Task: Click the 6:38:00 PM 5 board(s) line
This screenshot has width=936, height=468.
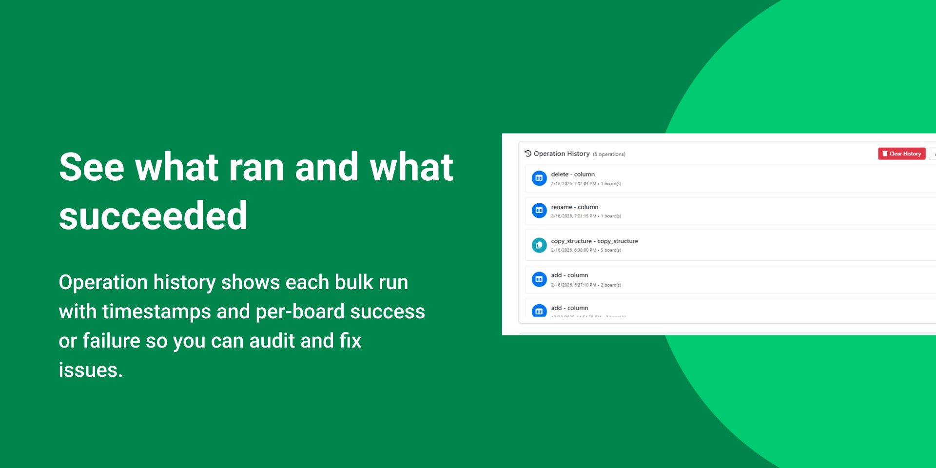Action: (x=585, y=250)
